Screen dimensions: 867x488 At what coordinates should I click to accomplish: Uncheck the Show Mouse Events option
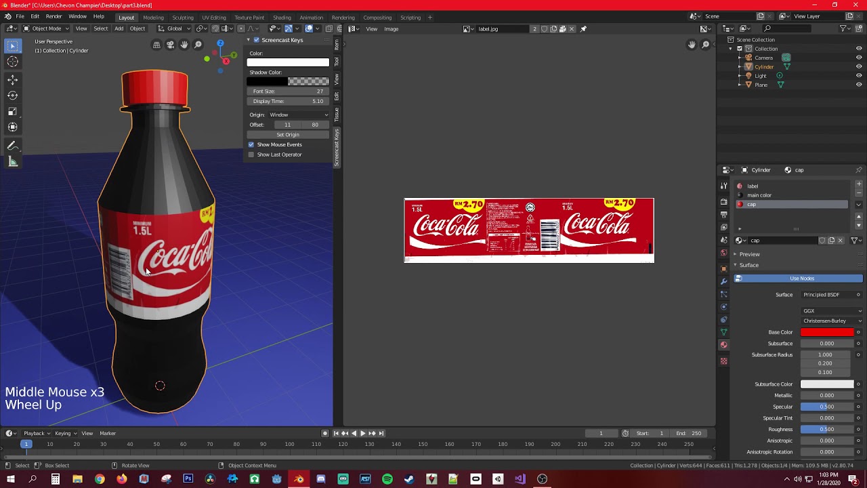tap(251, 144)
